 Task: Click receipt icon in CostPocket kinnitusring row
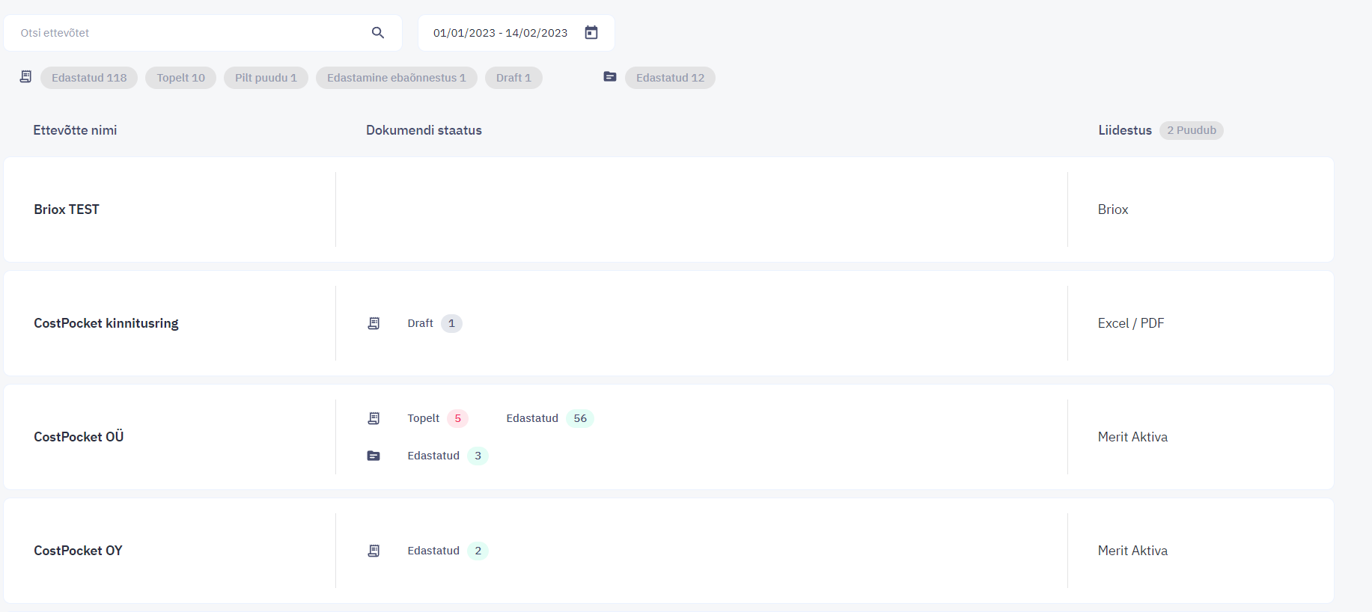click(374, 323)
